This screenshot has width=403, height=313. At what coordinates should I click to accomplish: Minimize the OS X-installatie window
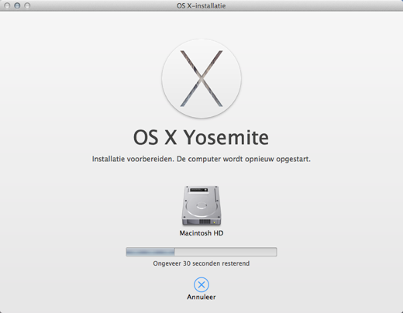pos(17,5)
